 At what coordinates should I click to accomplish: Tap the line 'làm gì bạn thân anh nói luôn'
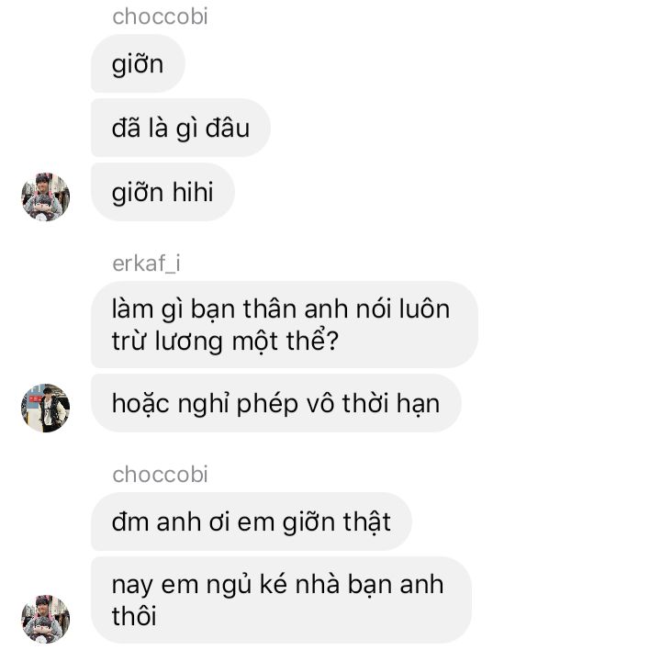pos(281,308)
